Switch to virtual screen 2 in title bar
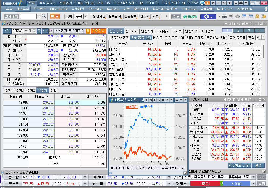Screen dimensions: 268x188 (213, 3)
